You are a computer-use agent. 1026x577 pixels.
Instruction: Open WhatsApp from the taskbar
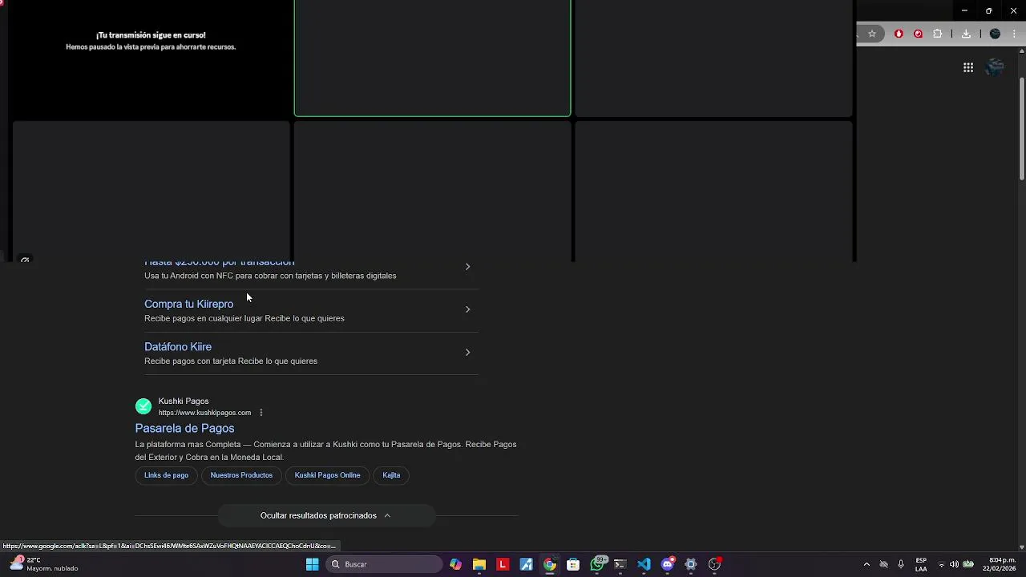pyautogui.click(x=597, y=564)
